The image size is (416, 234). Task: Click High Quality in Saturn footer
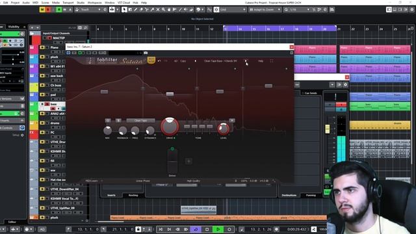point(194,181)
